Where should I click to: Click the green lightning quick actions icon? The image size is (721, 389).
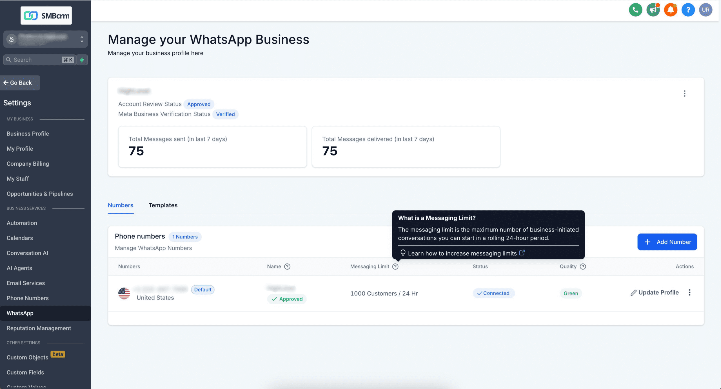pyautogui.click(x=82, y=60)
